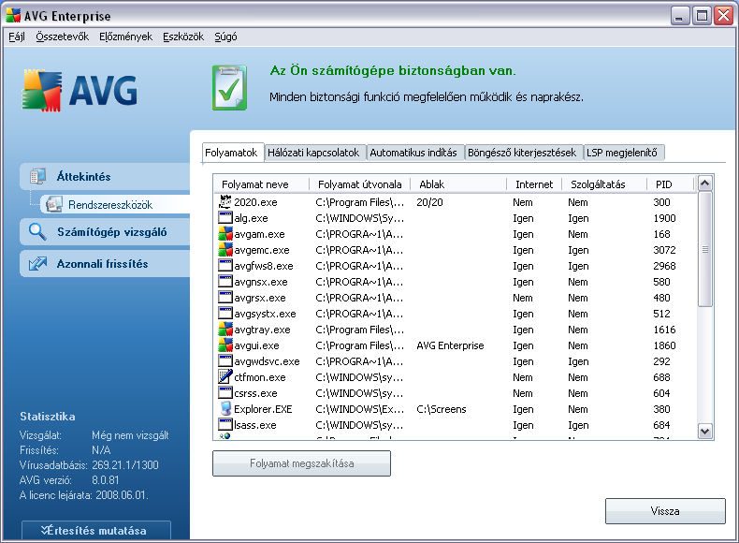Open the Súgó menu
This screenshot has width=739, height=543.
[225, 37]
